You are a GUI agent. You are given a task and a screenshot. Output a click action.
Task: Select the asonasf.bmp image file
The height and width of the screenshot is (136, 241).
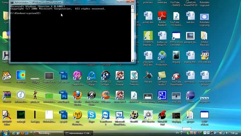pyautogui.click(x=148, y=98)
